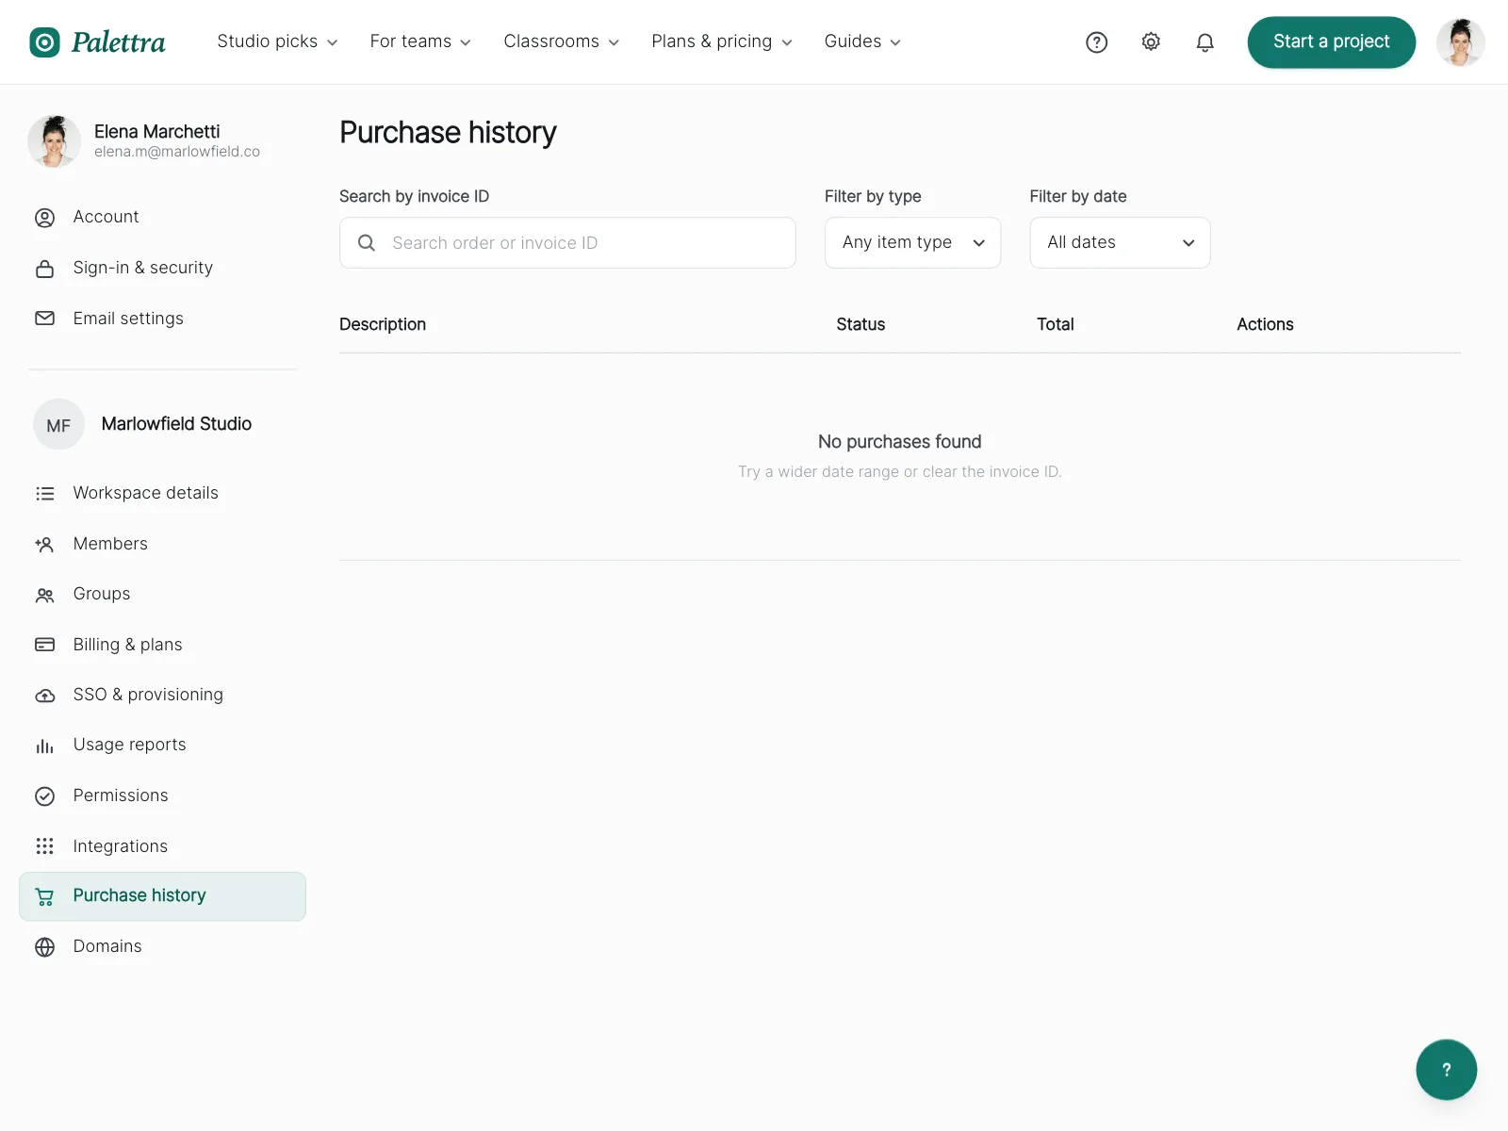Click the Start a project button

[1331, 42]
